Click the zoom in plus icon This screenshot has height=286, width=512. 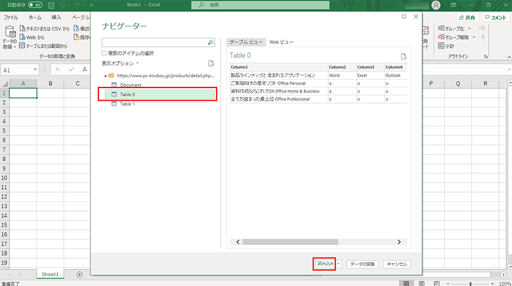pyautogui.click(x=493, y=284)
